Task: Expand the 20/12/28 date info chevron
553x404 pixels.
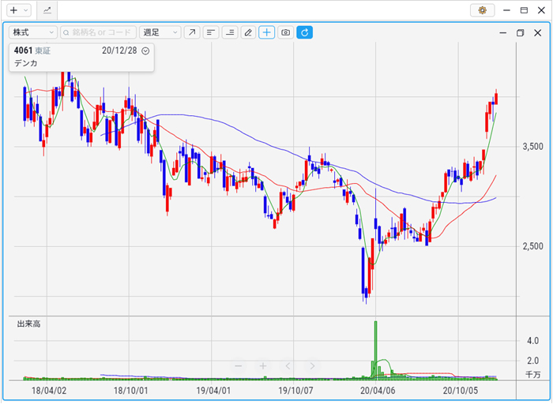Action: (x=145, y=50)
